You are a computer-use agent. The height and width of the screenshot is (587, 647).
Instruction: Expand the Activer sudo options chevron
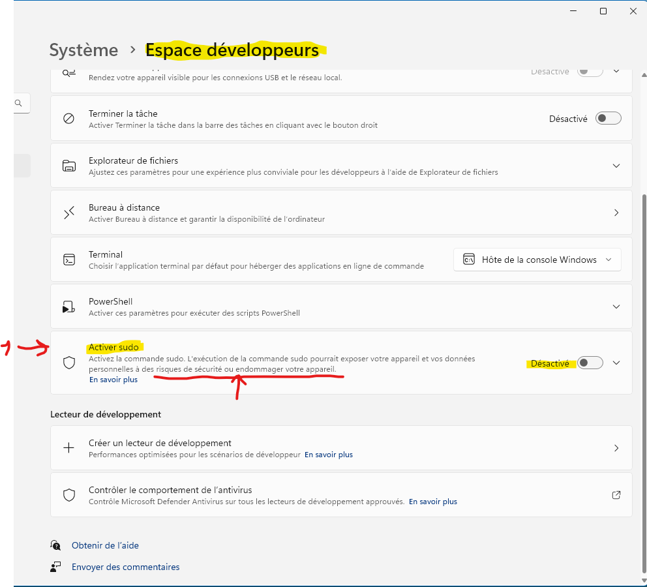616,363
